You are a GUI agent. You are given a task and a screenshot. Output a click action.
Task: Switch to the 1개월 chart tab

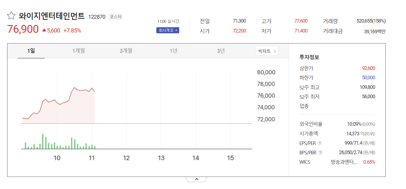[78, 51]
